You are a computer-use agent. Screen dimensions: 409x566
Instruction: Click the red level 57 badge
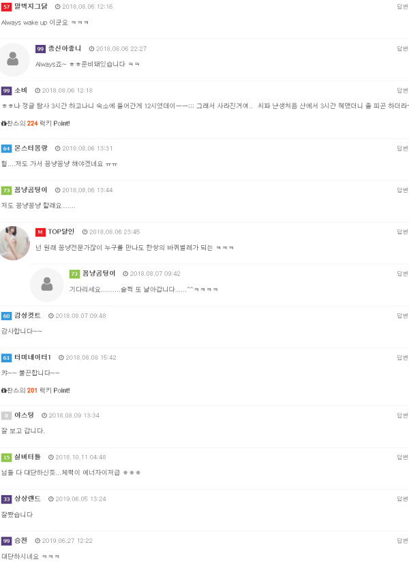pos(7,7)
